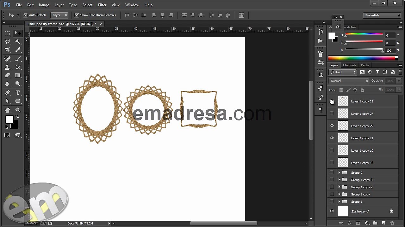
Task: Select the Pen tool
Action: (7, 93)
